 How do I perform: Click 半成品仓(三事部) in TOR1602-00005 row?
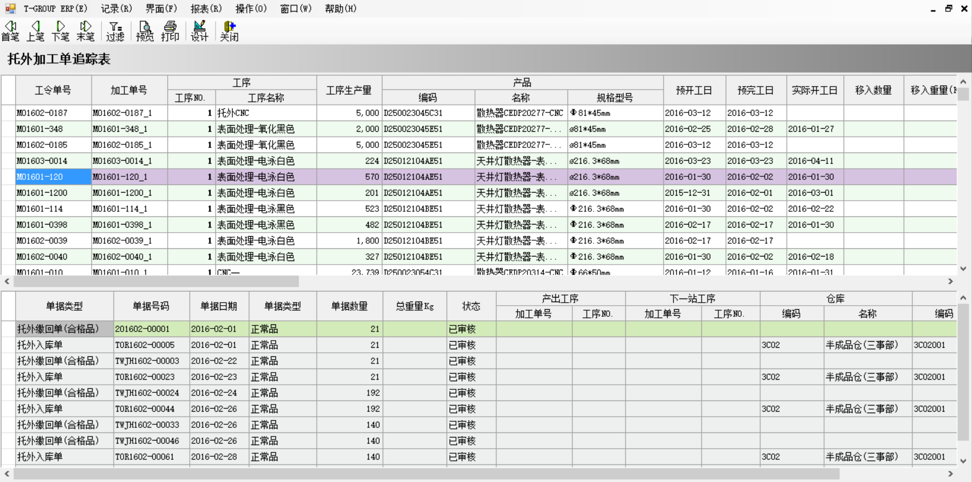pos(868,345)
